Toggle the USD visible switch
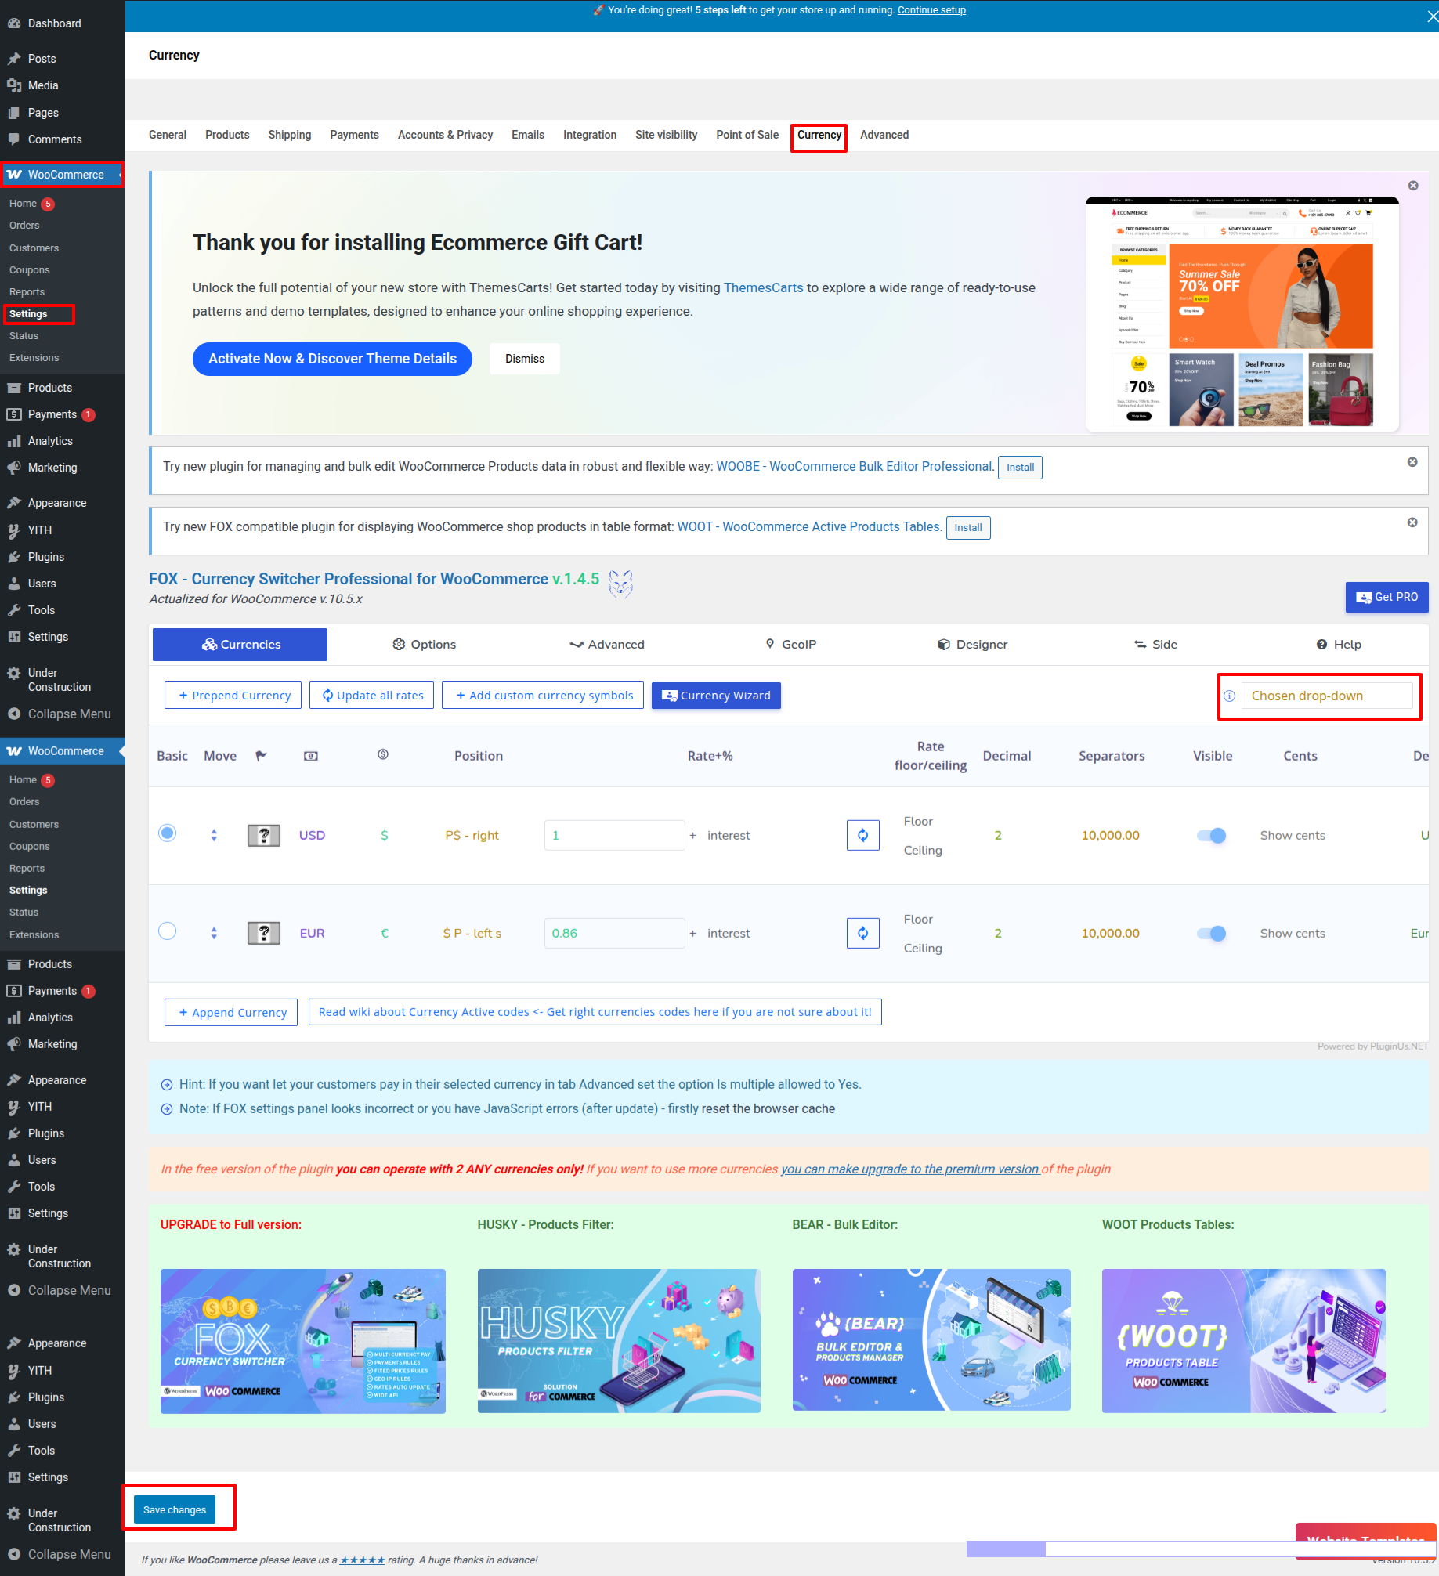 1211,836
